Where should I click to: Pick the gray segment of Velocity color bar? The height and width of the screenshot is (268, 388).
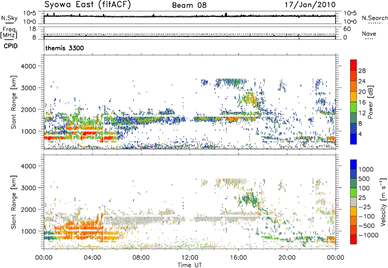pos(354,202)
